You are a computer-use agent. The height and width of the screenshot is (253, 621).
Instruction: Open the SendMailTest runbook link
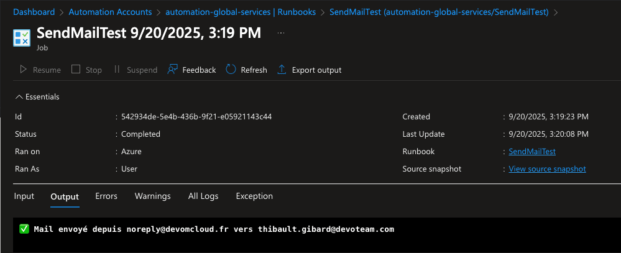532,152
